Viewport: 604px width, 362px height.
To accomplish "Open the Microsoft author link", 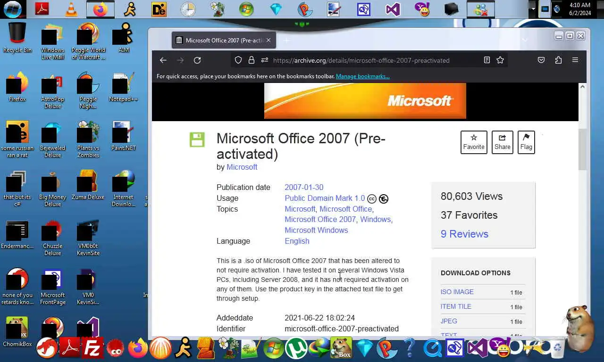I will point(242,167).
